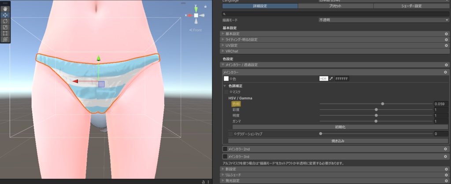Select the Hand view tool
This screenshot has height=184, width=451.
click(x=5, y=9)
